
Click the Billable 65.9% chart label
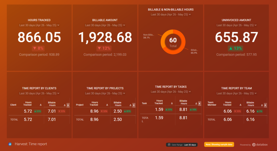[x=194, y=51]
